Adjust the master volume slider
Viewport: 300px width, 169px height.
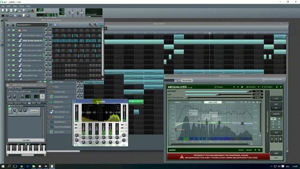73,13
